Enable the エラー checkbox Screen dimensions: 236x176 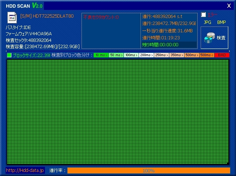click(x=203, y=15)
